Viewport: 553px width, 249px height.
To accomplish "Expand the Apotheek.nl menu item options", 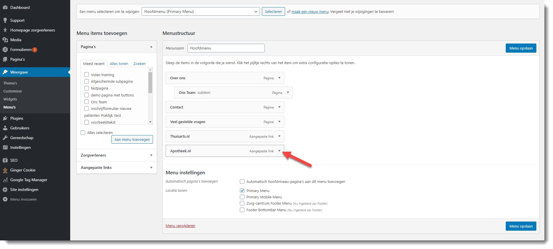I will pyautogui.click(x=279, y=151).
